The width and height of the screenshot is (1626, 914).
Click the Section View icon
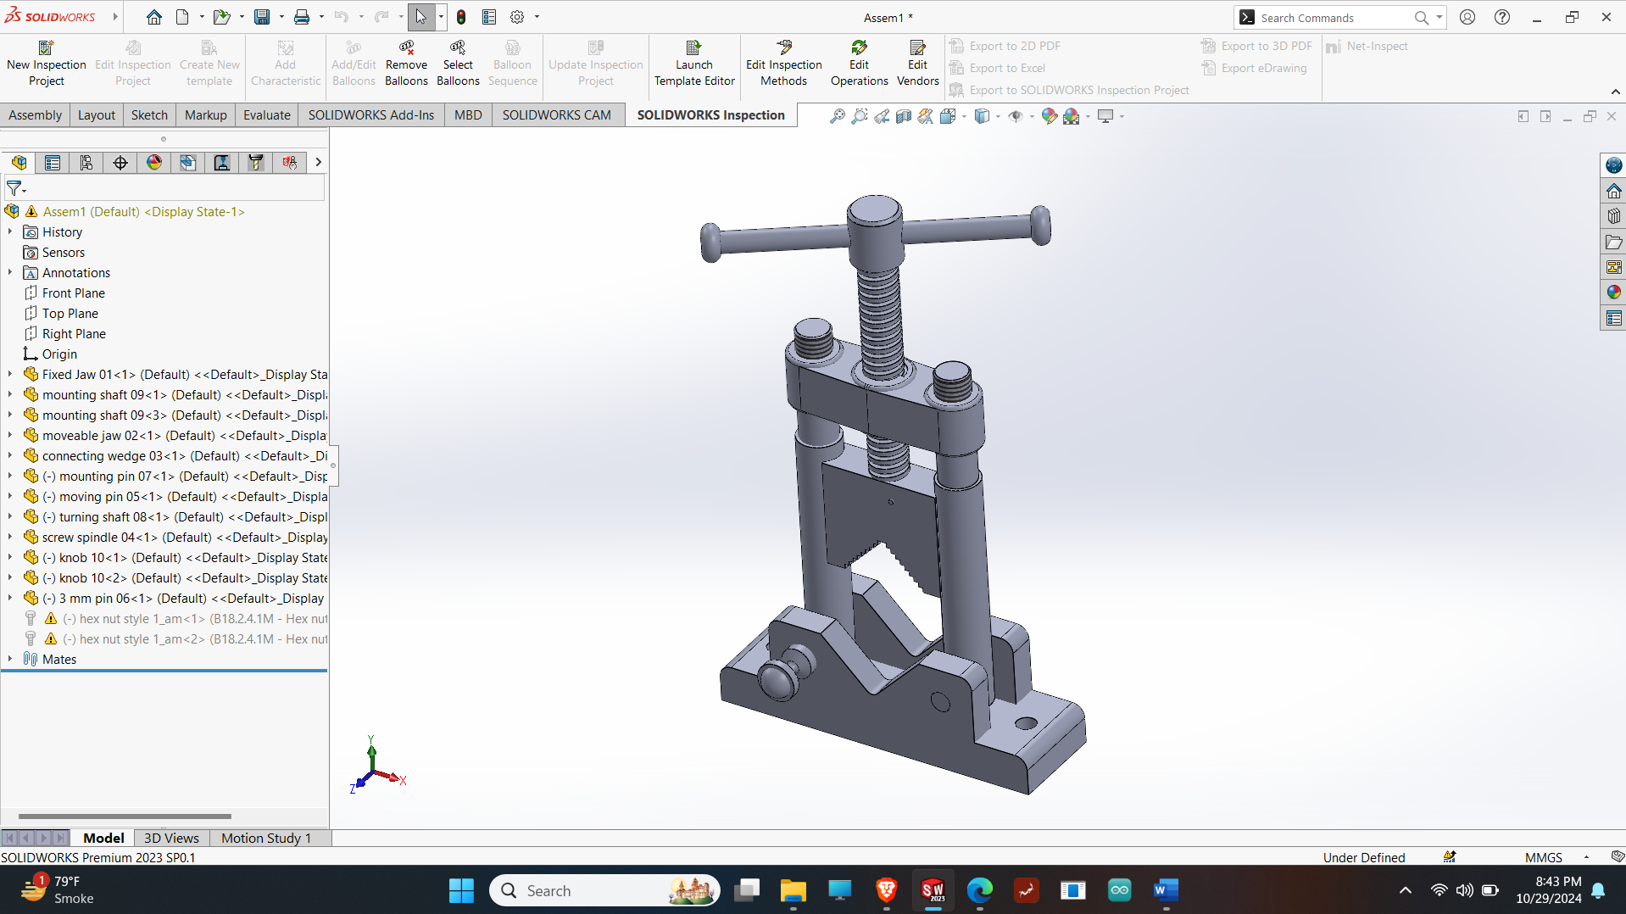pos(904,116)
